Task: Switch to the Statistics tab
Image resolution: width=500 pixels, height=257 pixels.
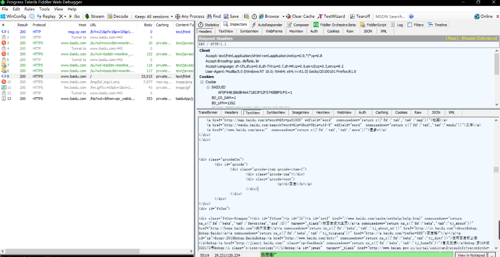Action: 208,25
